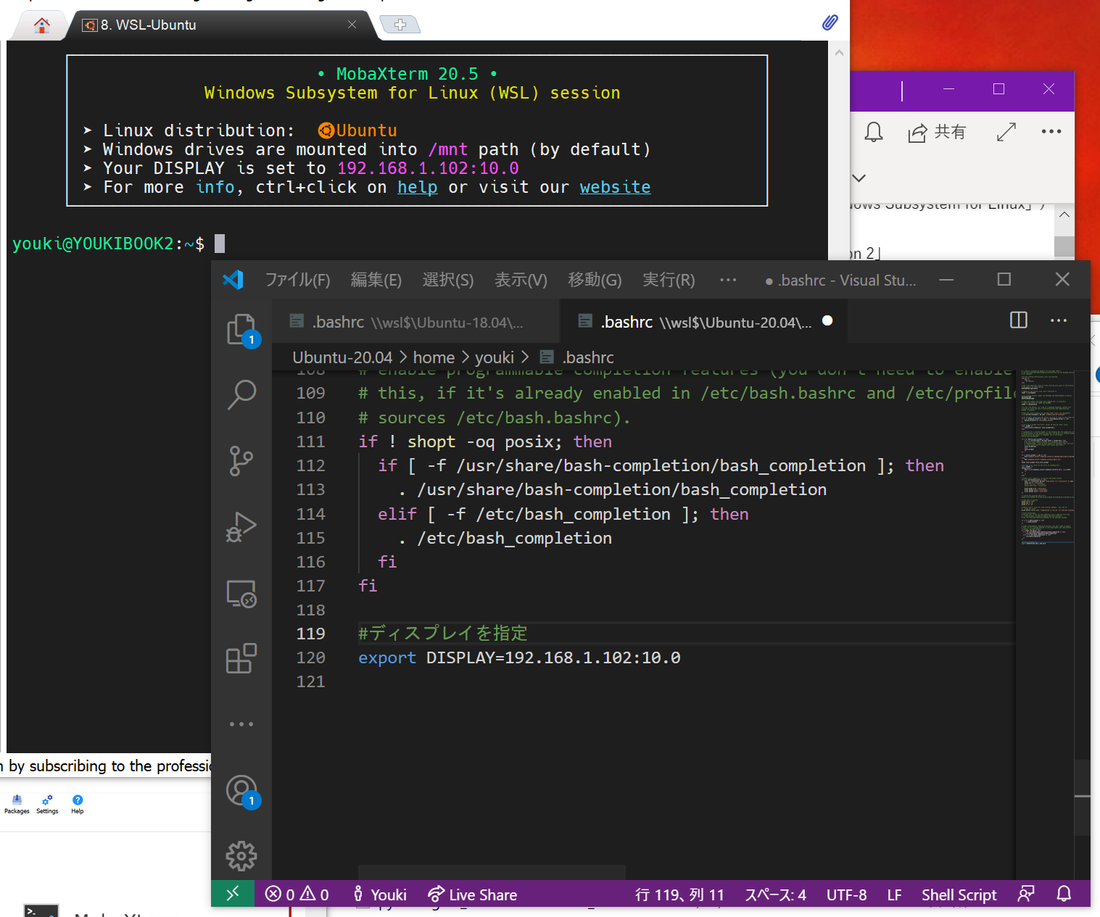
Task: Open the 移動(G) menu
Action: [x=595, y=280]
